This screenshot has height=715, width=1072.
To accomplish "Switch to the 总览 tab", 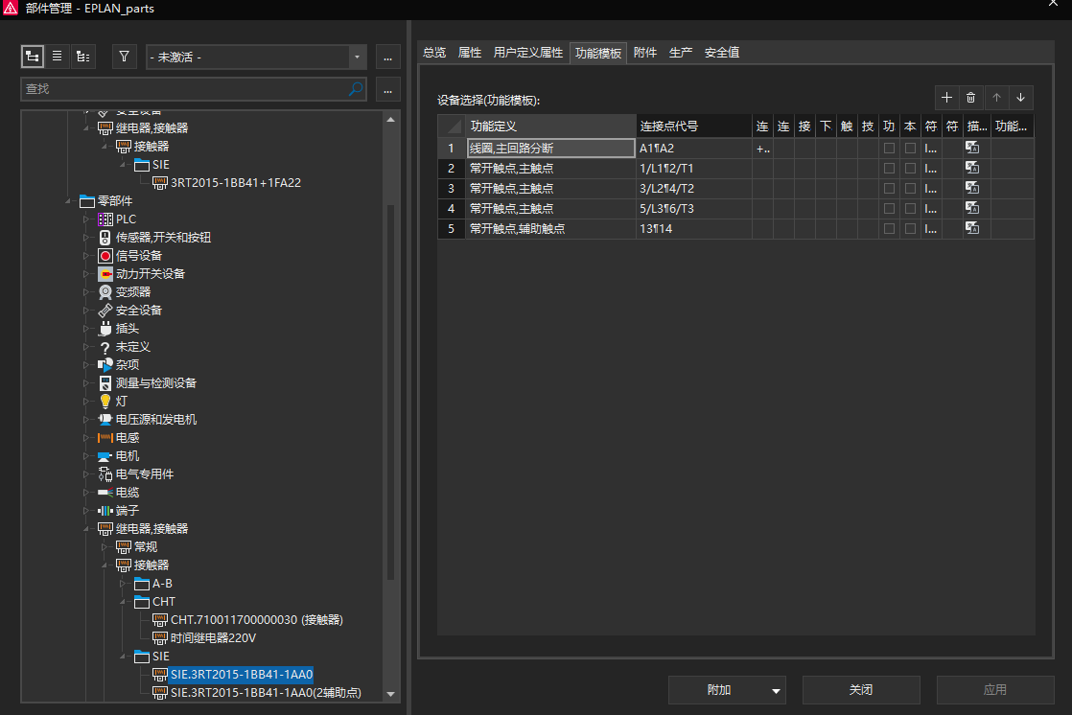I will [434, 53].
